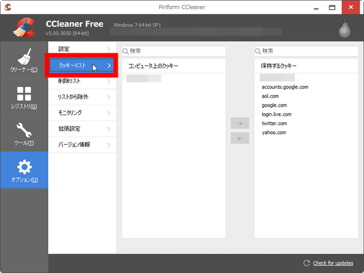364x273 pixels.
Task: Select yahoo.com in keep list
Action: tap(274, 133)
